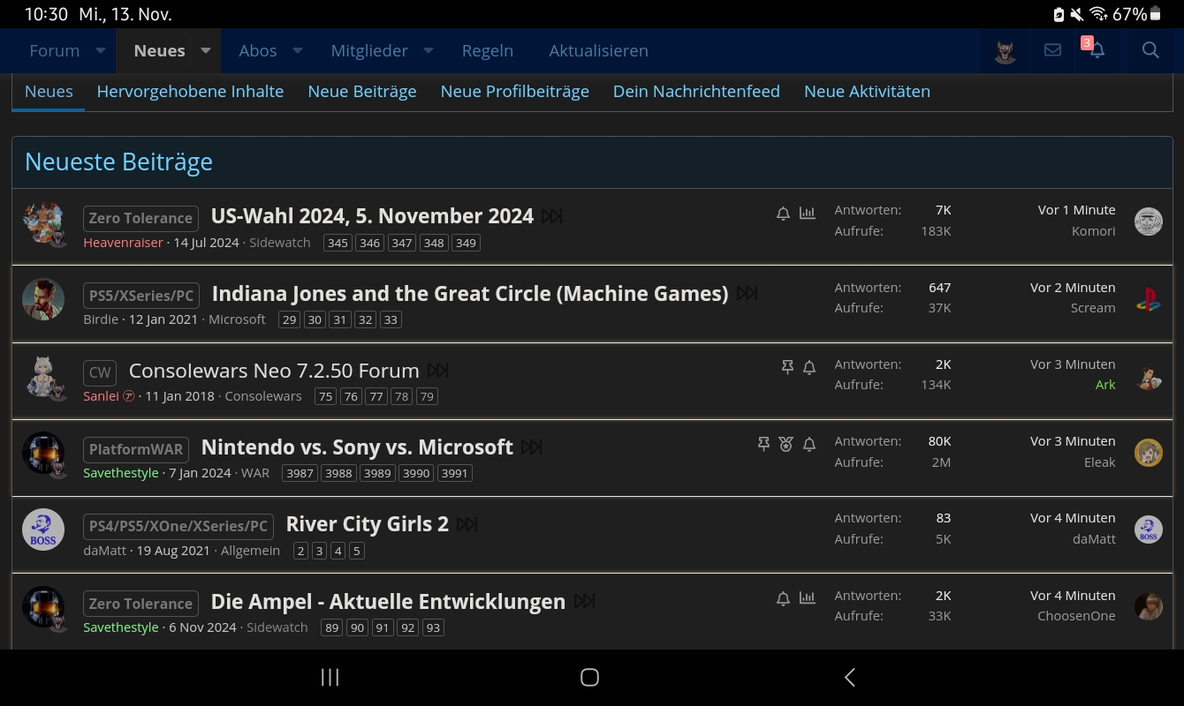Open Nintendo vs. Sony vs. Microsoft thread
This screenshot has height=706, width=1184.
(357, 447)
